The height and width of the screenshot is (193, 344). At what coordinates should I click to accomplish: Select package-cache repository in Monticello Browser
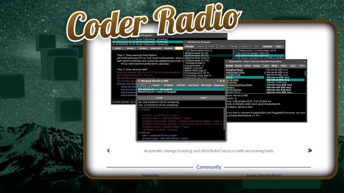tap(256, 50)
